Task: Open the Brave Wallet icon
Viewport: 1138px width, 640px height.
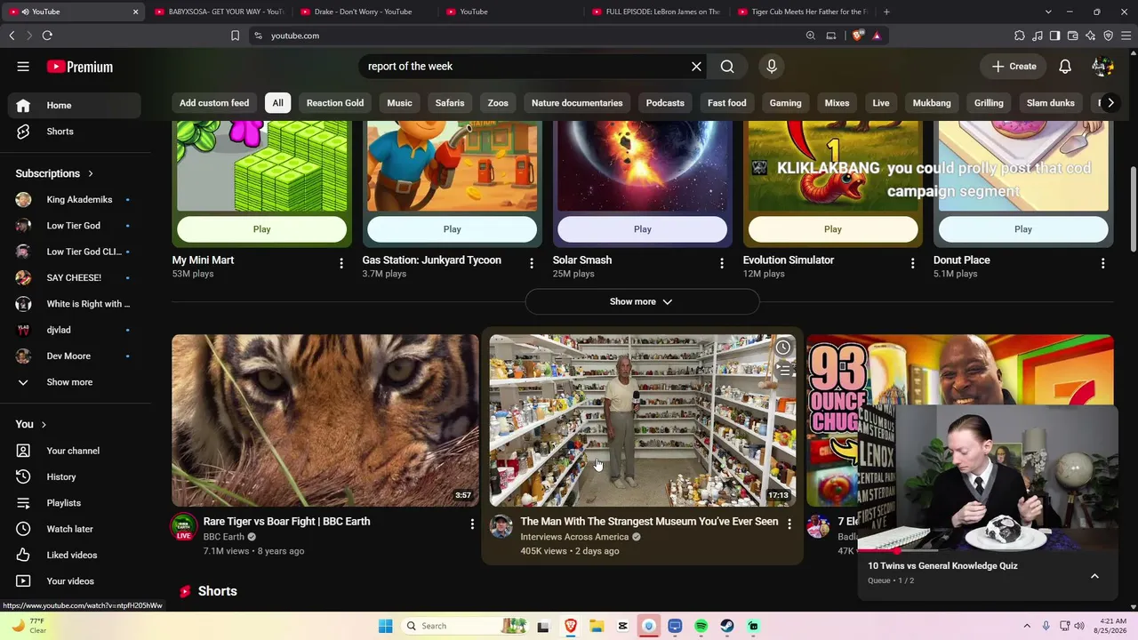Action: click(1072, 36)
